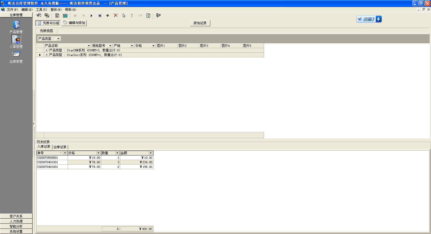Screen dimensions: 431x234
Task: Open the 规格型号 column filter dropdown
Action: [x=110, y=46]
